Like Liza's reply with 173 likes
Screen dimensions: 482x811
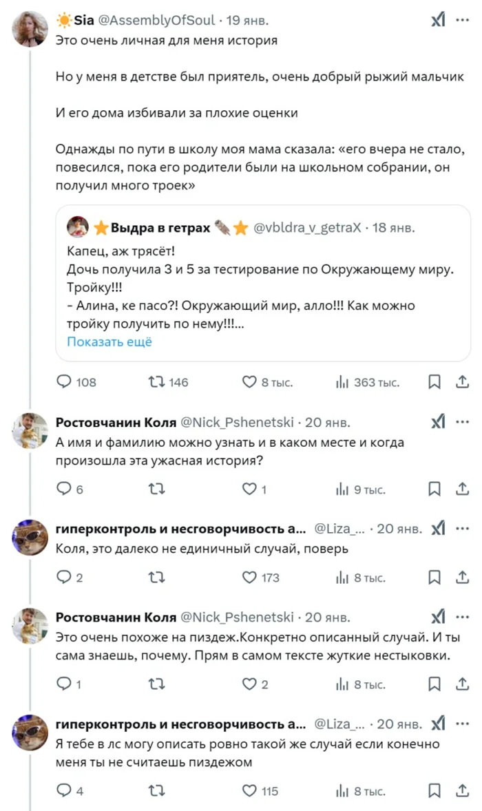tap(249, 578)
